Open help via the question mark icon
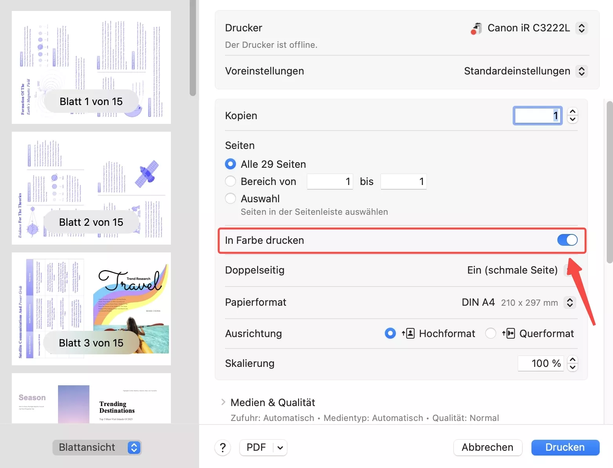Viewport: 613px width, 468px height. [223, 447]
